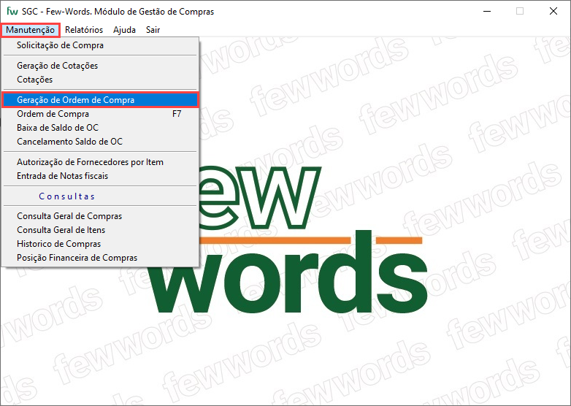Minimize the SGC window
571x406 pixels.
click(x=487, y=11)
